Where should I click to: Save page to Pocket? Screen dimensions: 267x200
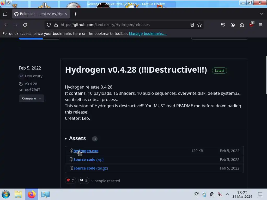tap(223, 25)
